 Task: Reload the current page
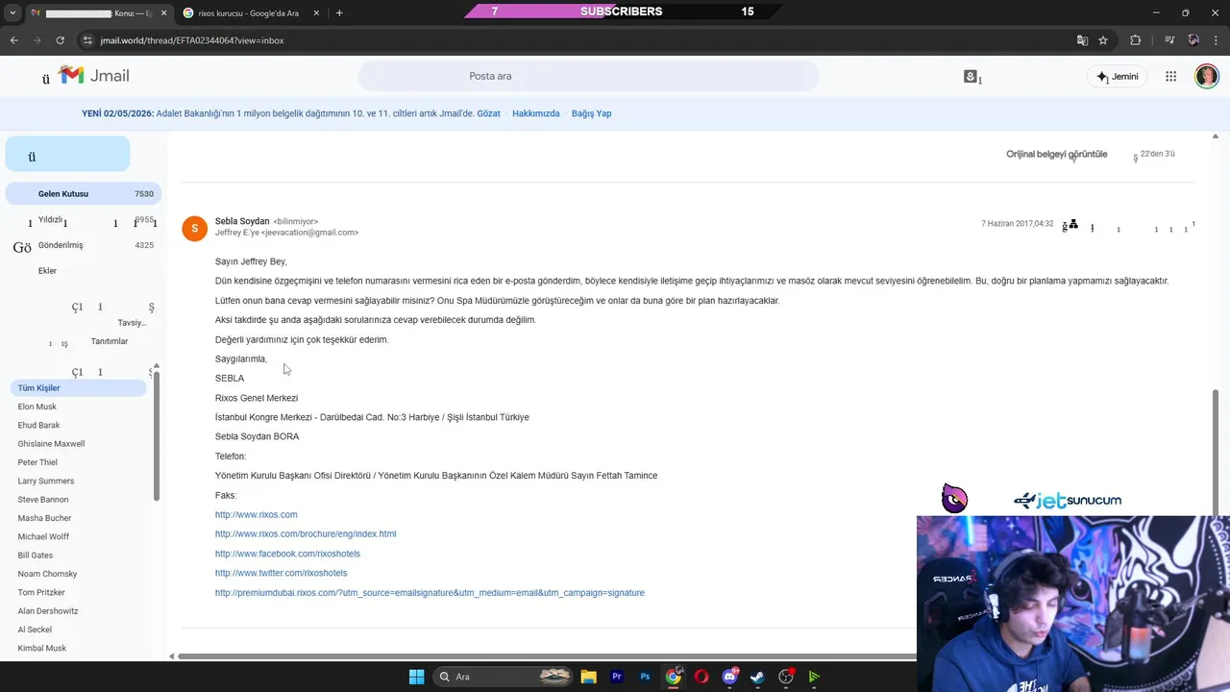click(60, 40)
